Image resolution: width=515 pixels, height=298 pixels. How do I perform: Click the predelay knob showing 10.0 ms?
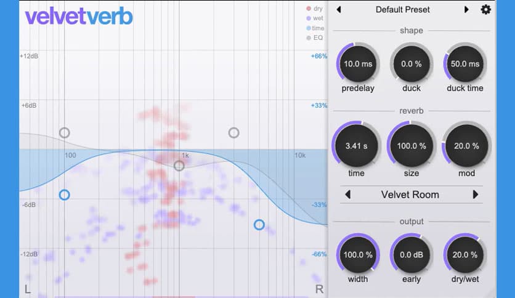tap(358, 63)
